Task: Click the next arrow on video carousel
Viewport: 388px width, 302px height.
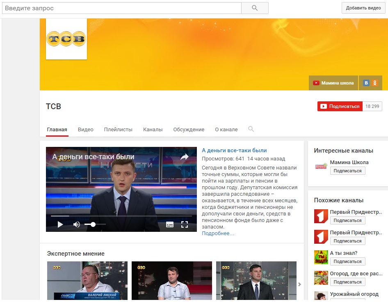Action: click(x=300, y=284)
